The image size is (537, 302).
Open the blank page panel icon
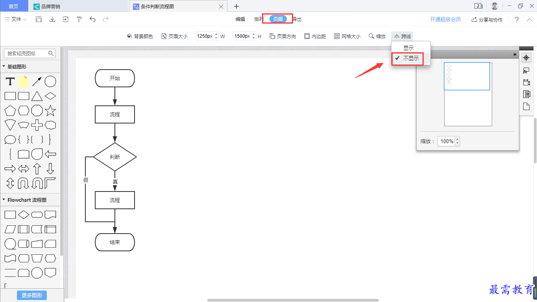(x=526, y=106)
